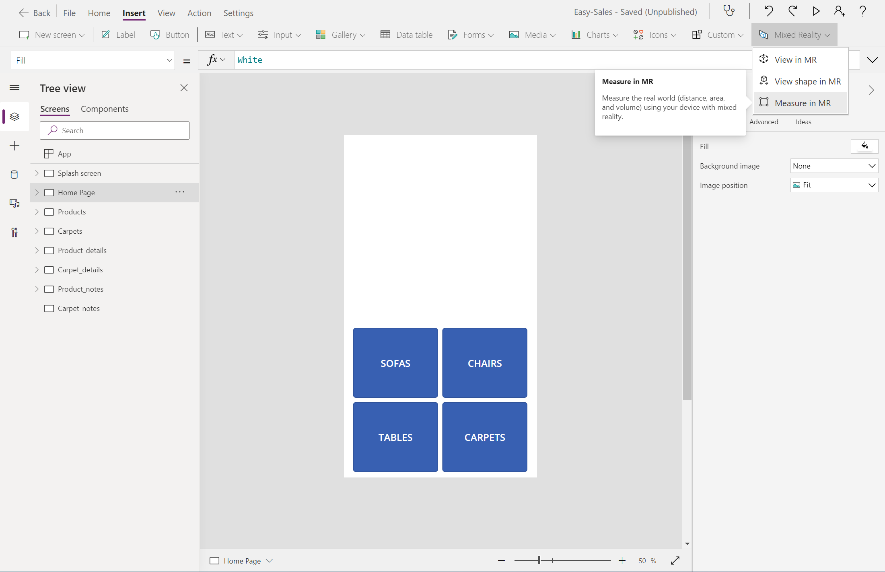Image resolution: width=885 pixels, height=572 pixels.
Task: Expand the Splash screen tree node
Action: click(37, 173)
